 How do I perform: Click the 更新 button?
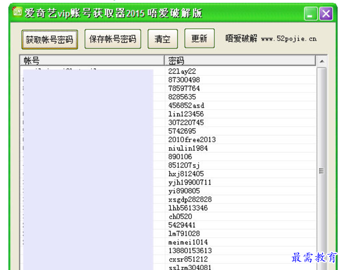coord(199,38)
